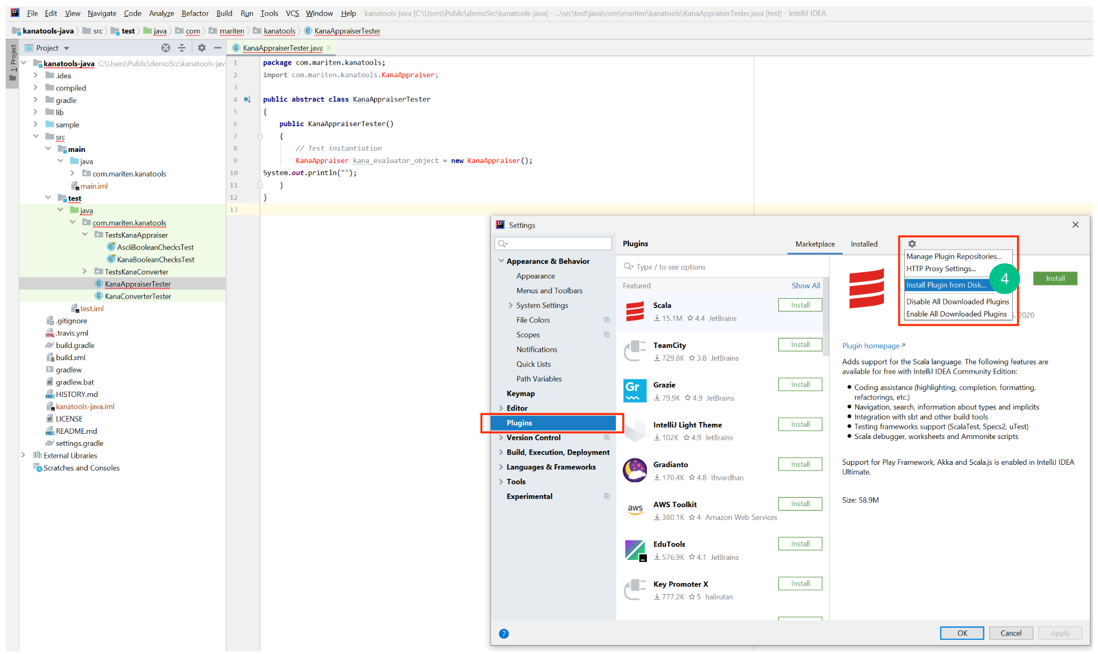Click the File Colors project-level copy icon
Screen dimensions: 1098x654
coord(606,320)
